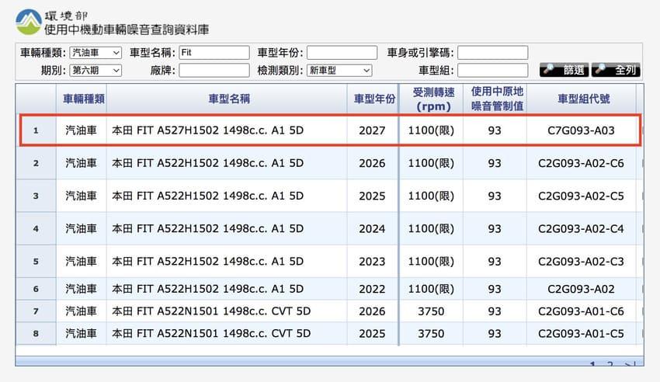Sort by 使用中原地噪音管制值 column header

(497, 99)
